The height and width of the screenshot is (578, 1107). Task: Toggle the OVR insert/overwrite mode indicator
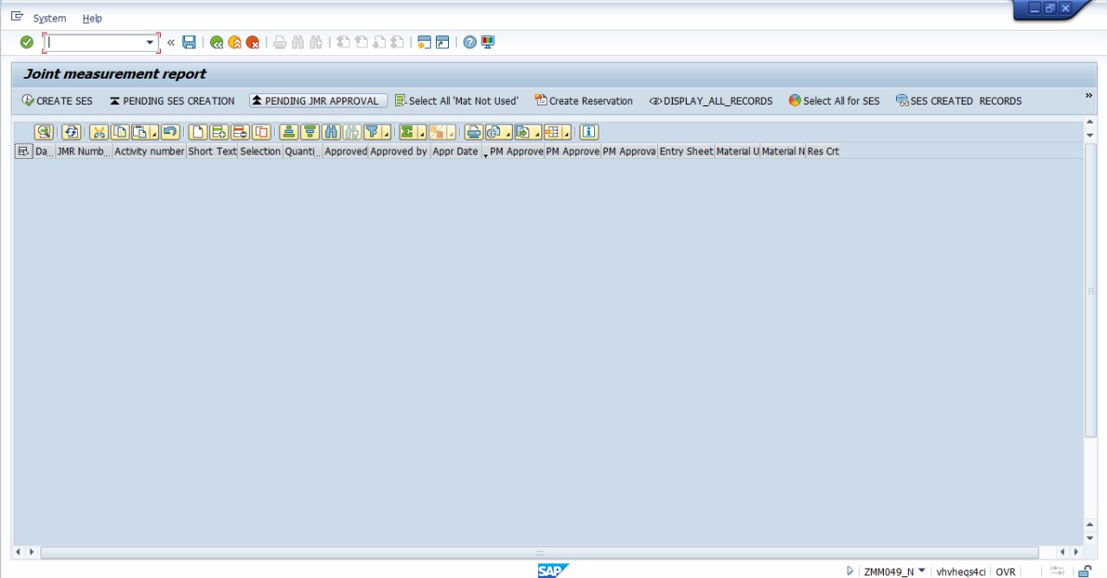[1005, 571]
